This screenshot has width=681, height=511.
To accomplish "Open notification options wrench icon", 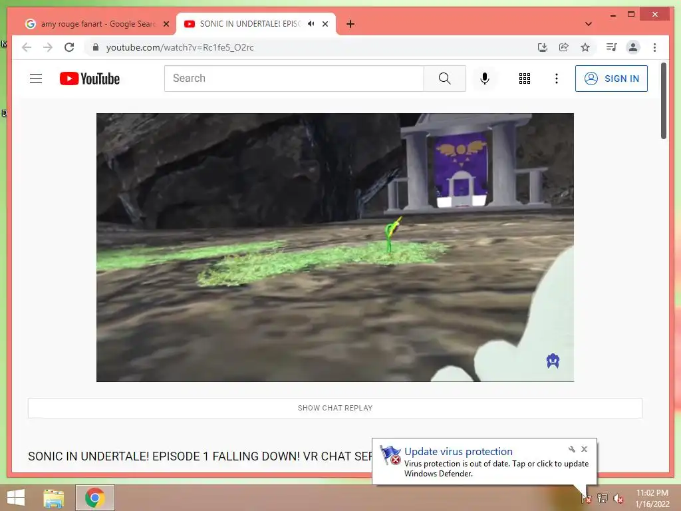I will click(x=571, y=449).
